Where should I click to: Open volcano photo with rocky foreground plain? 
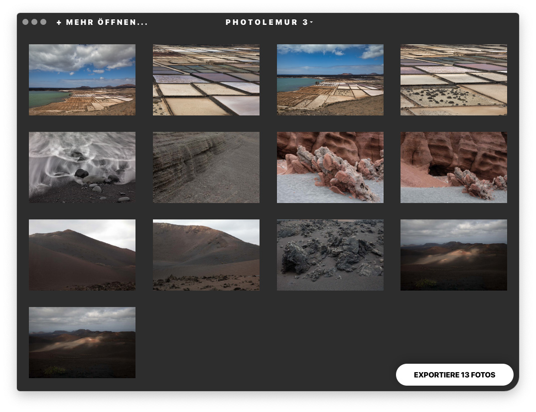click(x=206, y=255)
